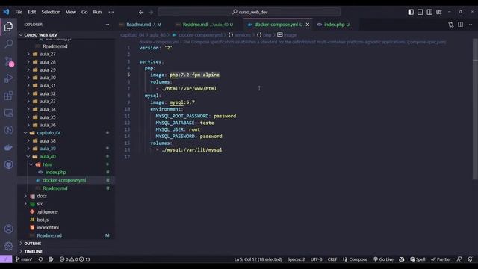Open the Extensions view
The image size is (478, 269).
[8, 96]
